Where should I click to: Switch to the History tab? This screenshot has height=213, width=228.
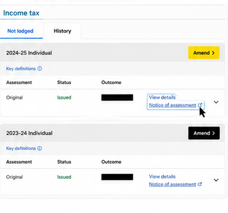(x=62, y=31)
